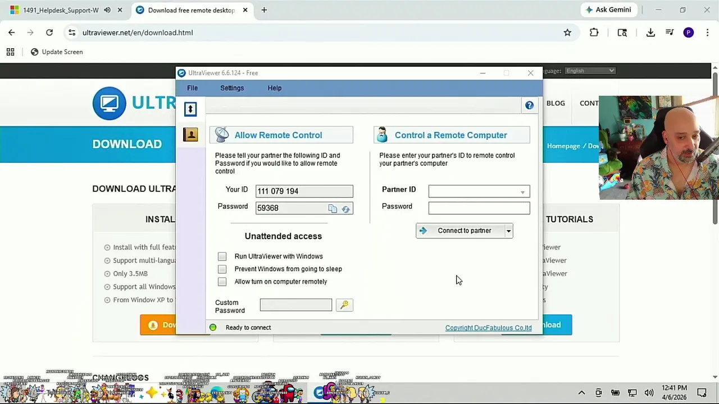Follow the Homepage breadcrumb link
The height and width of the screenshot is (404, 719).
click(x=563, y=146)
